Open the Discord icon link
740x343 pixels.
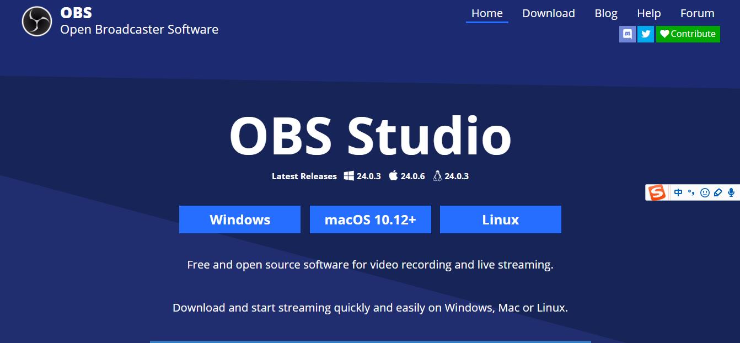(628, 34)
